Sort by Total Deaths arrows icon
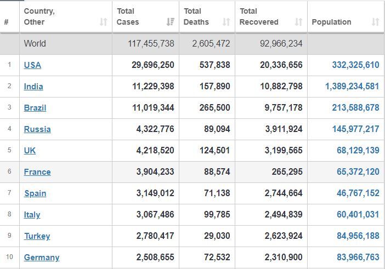The height and width of the screenshot is (269, 385). (227, 22)
